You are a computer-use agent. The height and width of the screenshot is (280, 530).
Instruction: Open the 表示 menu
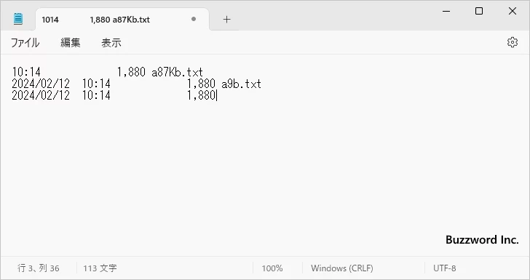pyautogui.click(x=111, y=43)
